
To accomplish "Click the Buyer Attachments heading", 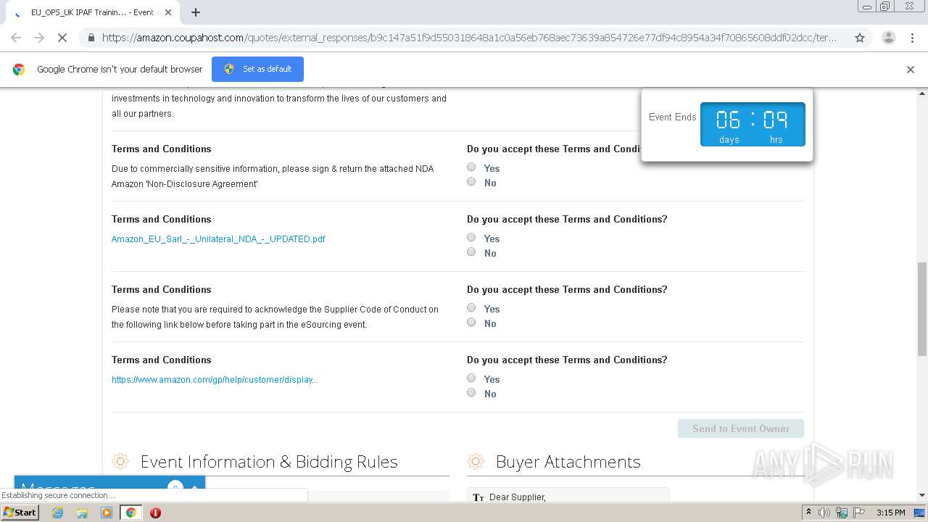I will [568, 462].
